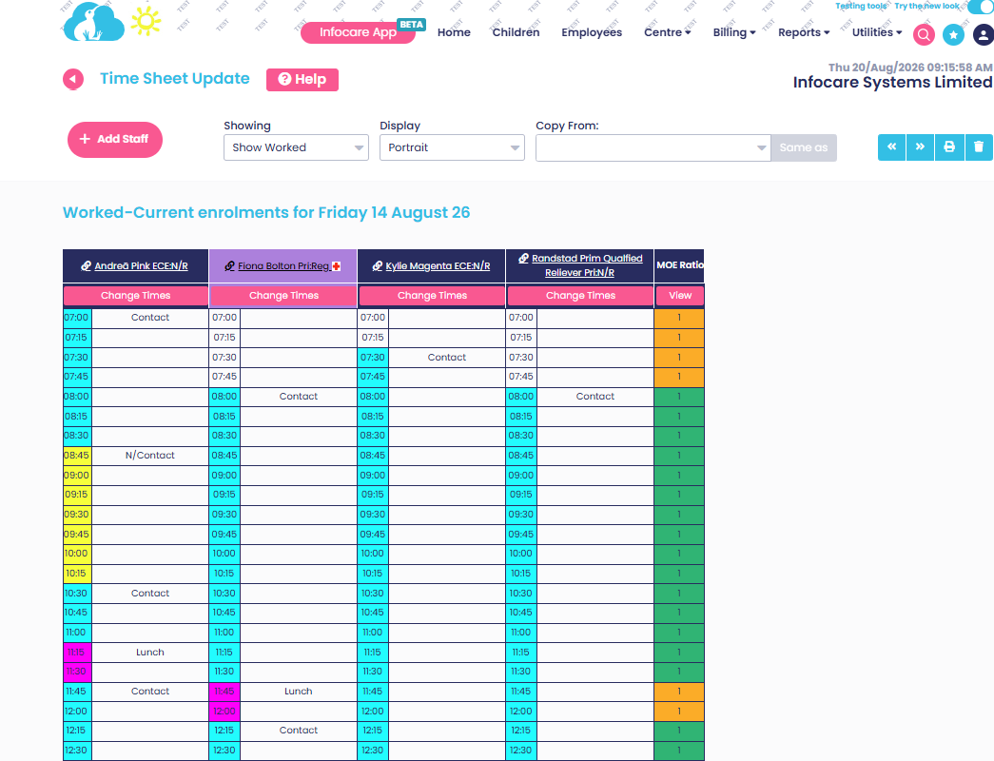Change Times for Fiona Bolton

click(283, 296)
